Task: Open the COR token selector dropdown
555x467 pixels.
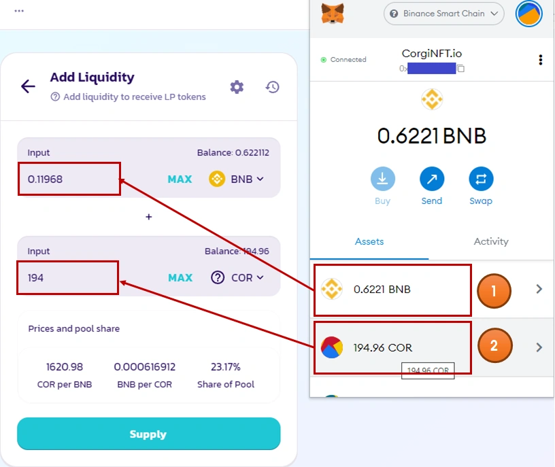Action: (x=237, y=277)
